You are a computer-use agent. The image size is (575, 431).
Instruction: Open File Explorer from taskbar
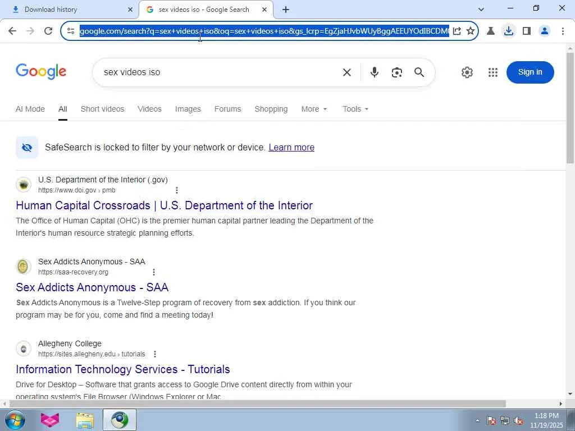point(85,420)
